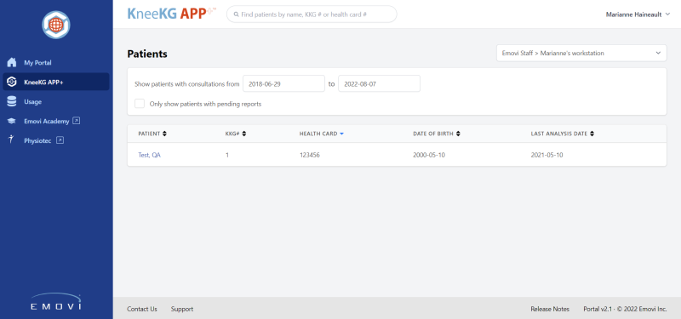Select KneeKG APP+ sidebar item
Image resolution: width=681 pixels, height=319 pixels.
tap(56, 82)
